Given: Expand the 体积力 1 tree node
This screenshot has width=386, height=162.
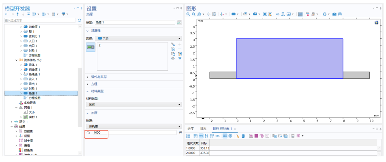Looking at the screenshot, I should point(21,36).
